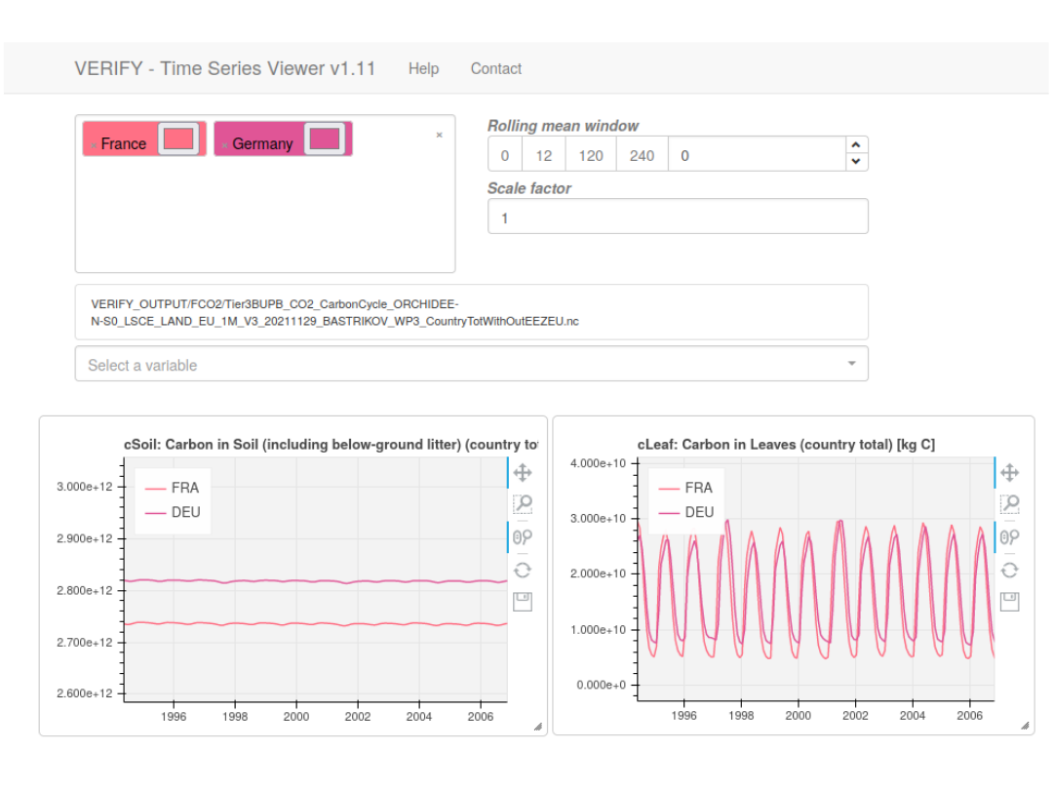This screenshot has width=1053, height=790.
Task: Toggle Wheel Zoom tool on the cLeaf chart
Action: click(x=1009, y=536)
